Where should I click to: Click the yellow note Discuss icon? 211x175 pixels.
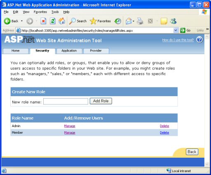[x=164, y=21]
